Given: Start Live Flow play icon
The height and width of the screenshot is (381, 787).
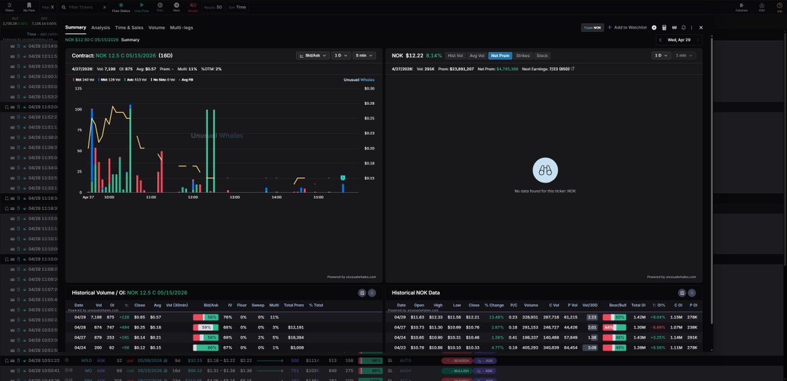Looking at the screenshot, I should [142, 5].
